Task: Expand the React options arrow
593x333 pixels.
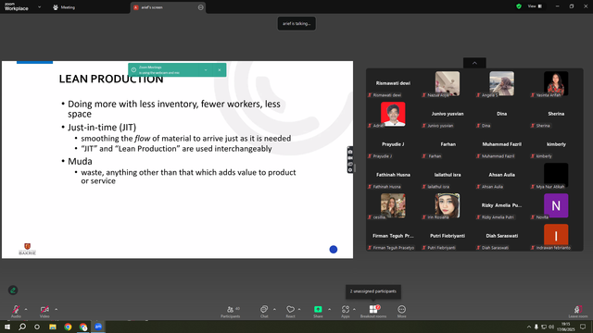Action: (299, 310)
